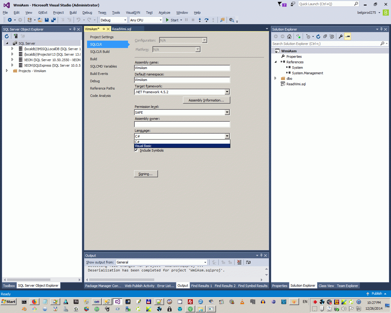Click the Save All toolbar icon

coord(53,20)
